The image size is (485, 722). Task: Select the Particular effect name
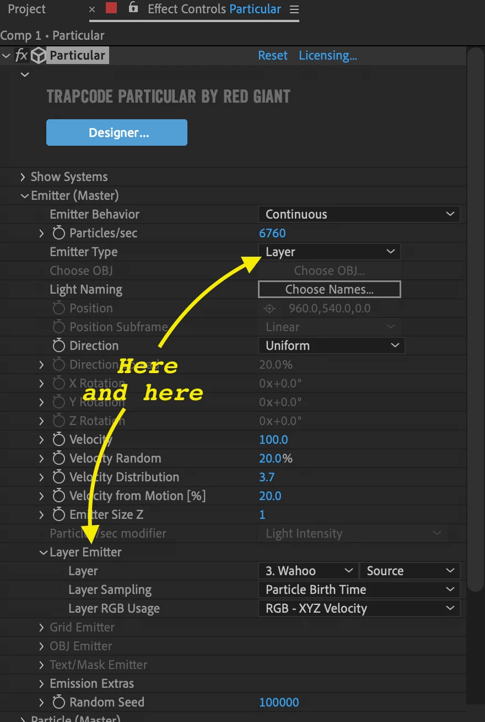(x=77, y=55)
